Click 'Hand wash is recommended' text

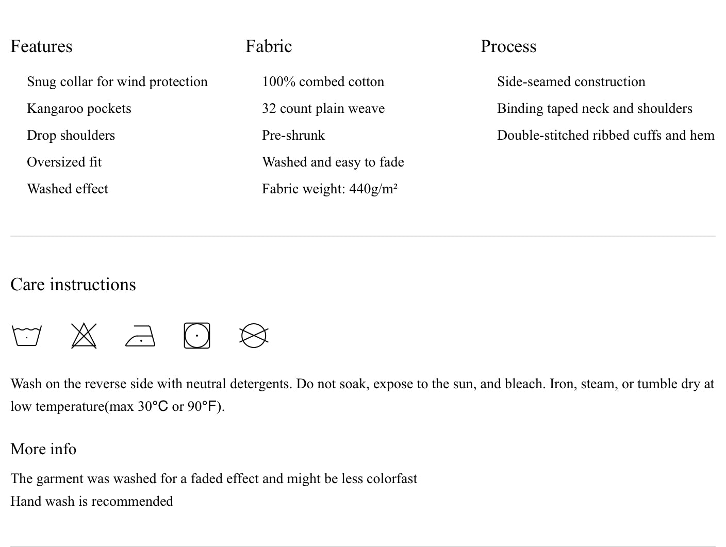(x=92, y=502)
